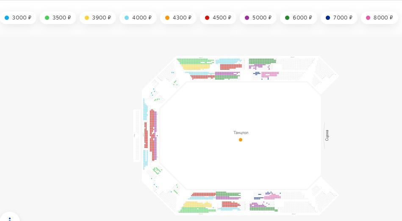Select the 4000 ₽ price chip
The width and height of the screenshot is (402, 221).
138,18
